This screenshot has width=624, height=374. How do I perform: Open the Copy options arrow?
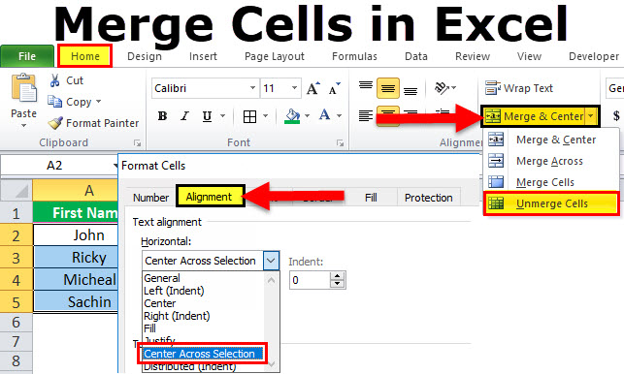(x=98, y=102)
